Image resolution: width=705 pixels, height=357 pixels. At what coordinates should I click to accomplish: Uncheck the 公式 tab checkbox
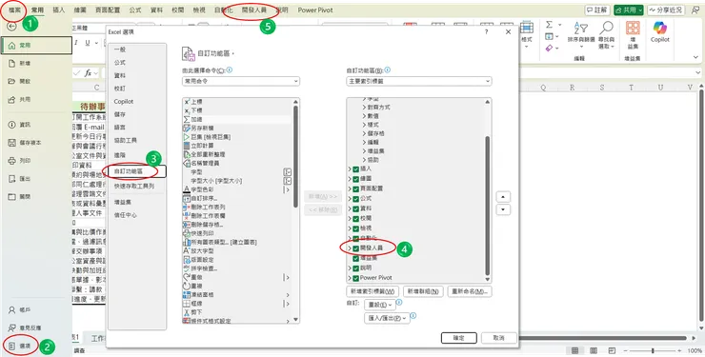(x=356, y=198)
